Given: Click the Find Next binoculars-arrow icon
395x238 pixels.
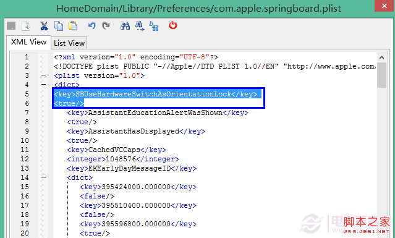Looking at the screenshot, I should (x=140, y=26).
